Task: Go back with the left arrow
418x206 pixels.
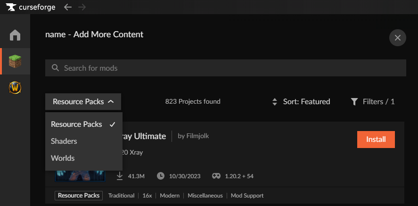Action: (x=68, y=7)
